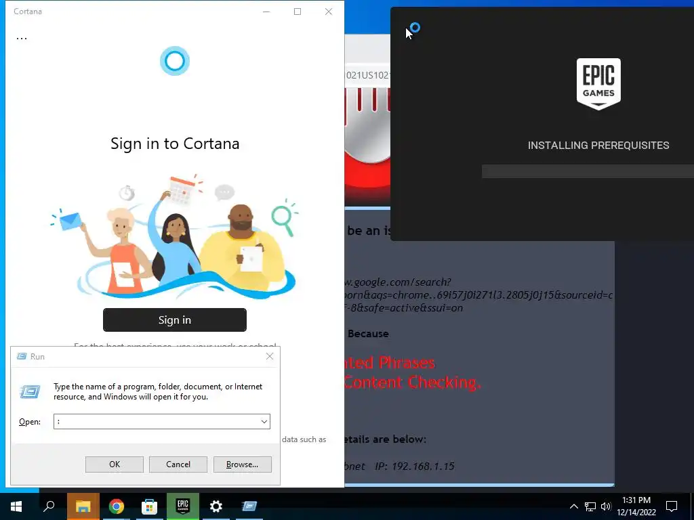Open the Windows Start menu
Image resolution: width=694 pixels, height=520 pixels.
(x=16, y=506)
